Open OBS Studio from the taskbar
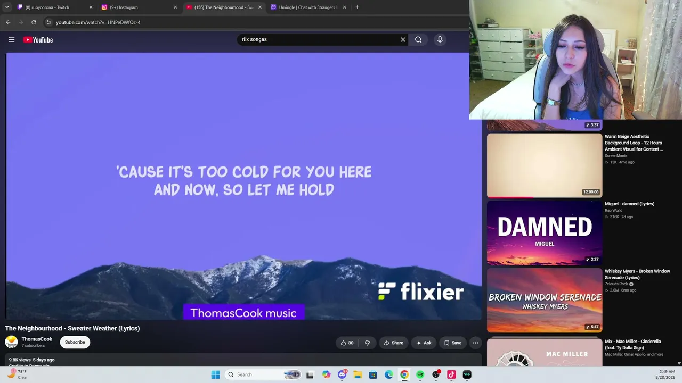Screen dimensions: 682x383 [436, 374]
